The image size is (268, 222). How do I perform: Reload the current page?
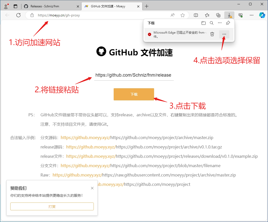click(18, 15)
